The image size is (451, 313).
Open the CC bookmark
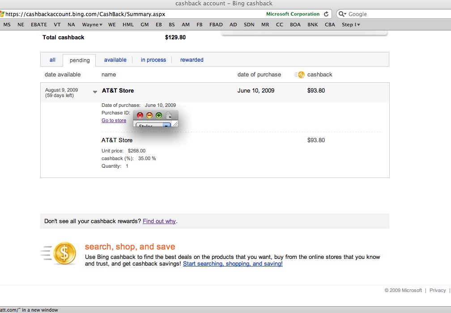279,25
